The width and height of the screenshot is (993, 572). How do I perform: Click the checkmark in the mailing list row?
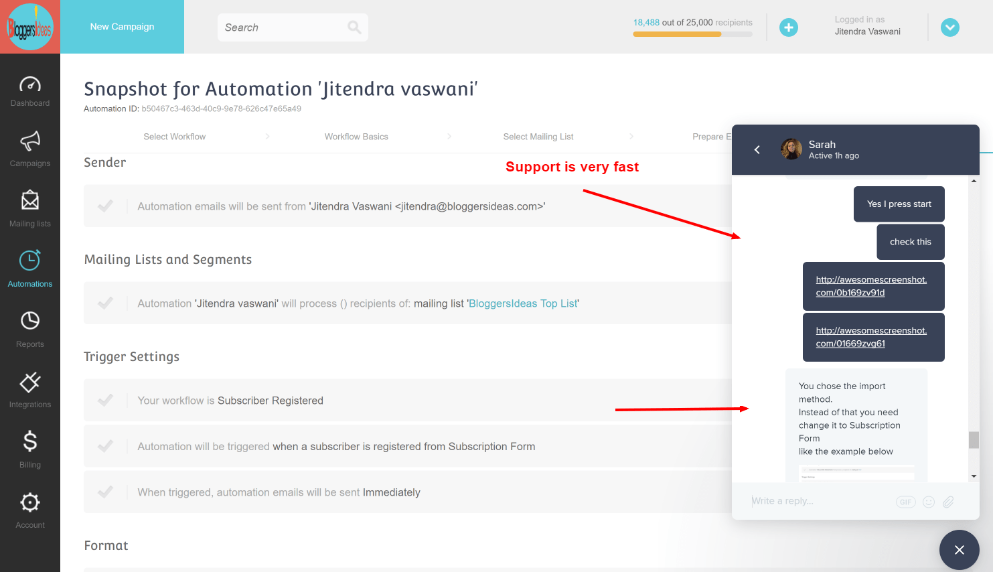105,303
